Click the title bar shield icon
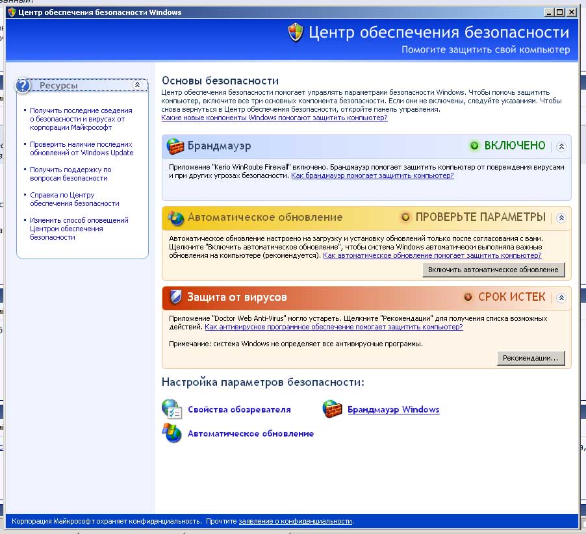Image resolution: width=586 pixels, height=534 pixels. 12,12
